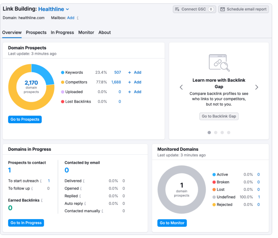Click info icon beside Opened

[x=81, y=189]
